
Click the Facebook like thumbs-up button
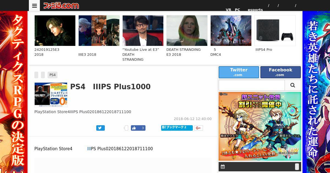pyautogui.click(x=138, y=128)
